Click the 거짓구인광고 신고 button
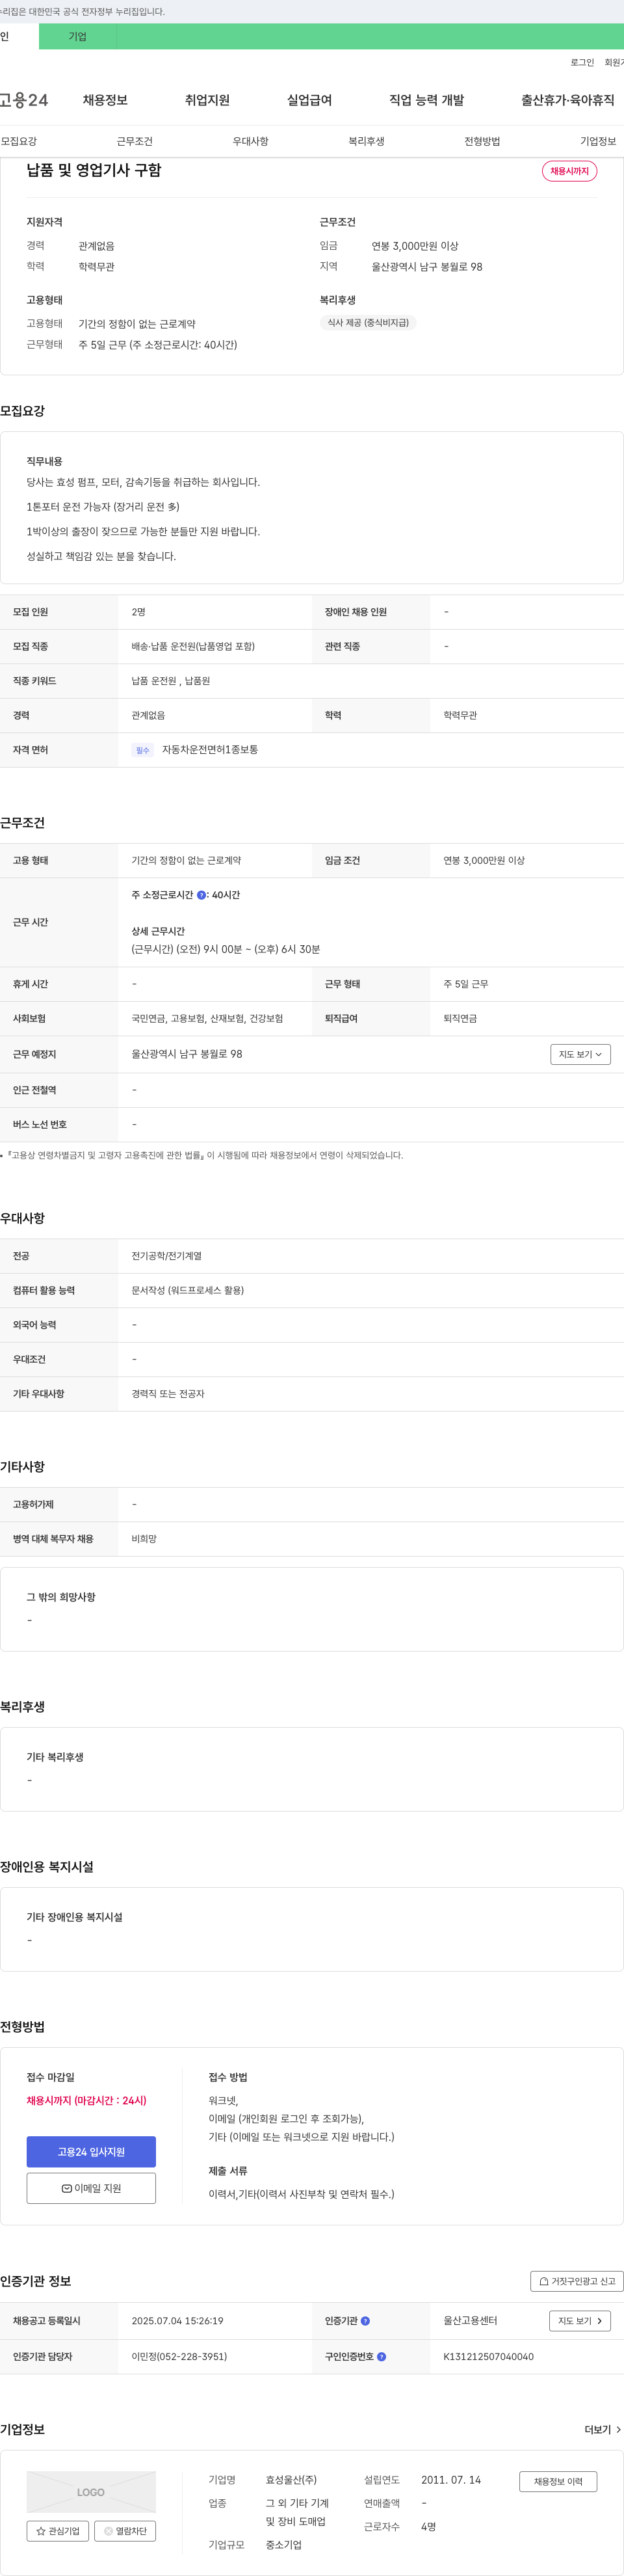 click(x=577, y=2281)
